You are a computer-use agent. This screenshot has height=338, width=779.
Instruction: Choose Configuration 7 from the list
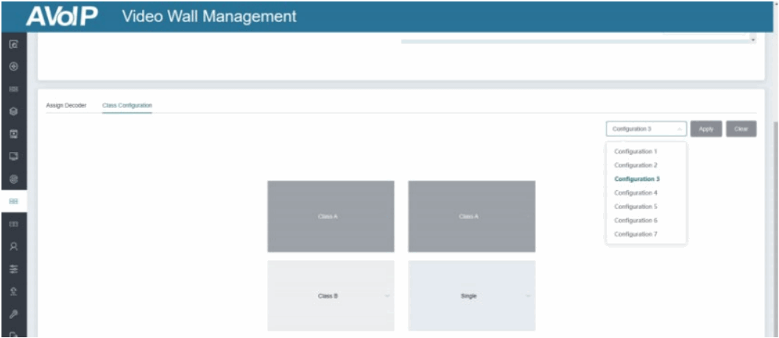coord(635,234)
